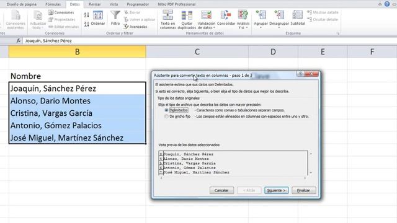Select column F header
The image size is (397, 223).
pos(372,51)
